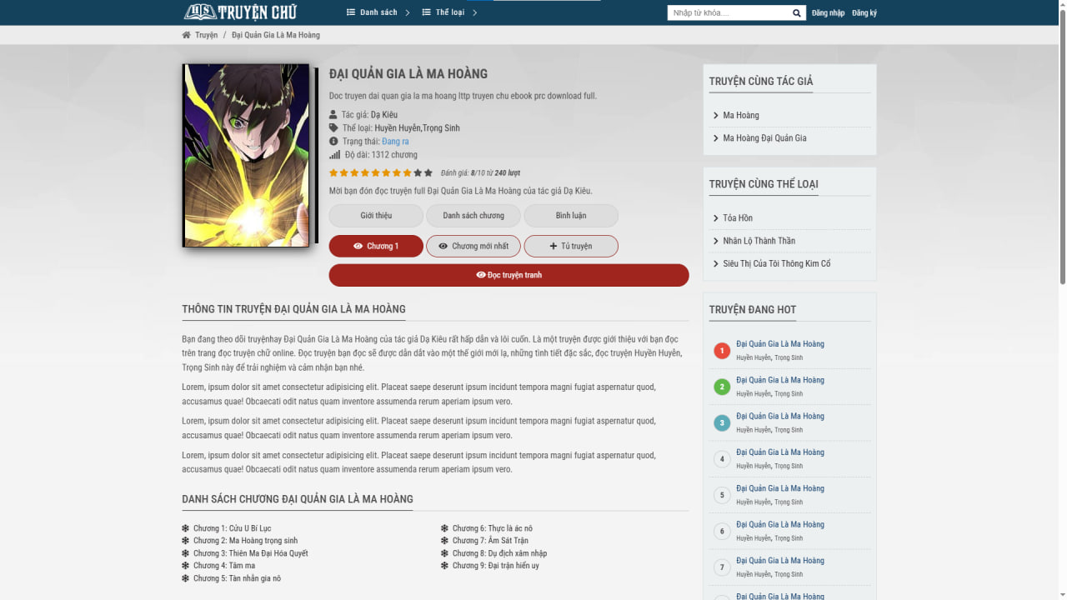Open the Danh sách dropdown menu
Screen dimensions: 1067x600
tap(378, 12)
